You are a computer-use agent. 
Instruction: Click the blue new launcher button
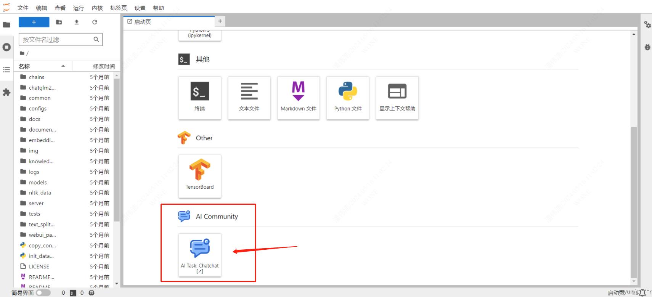(34, 22)
